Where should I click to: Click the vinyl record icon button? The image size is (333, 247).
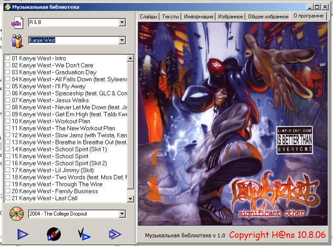54,234
